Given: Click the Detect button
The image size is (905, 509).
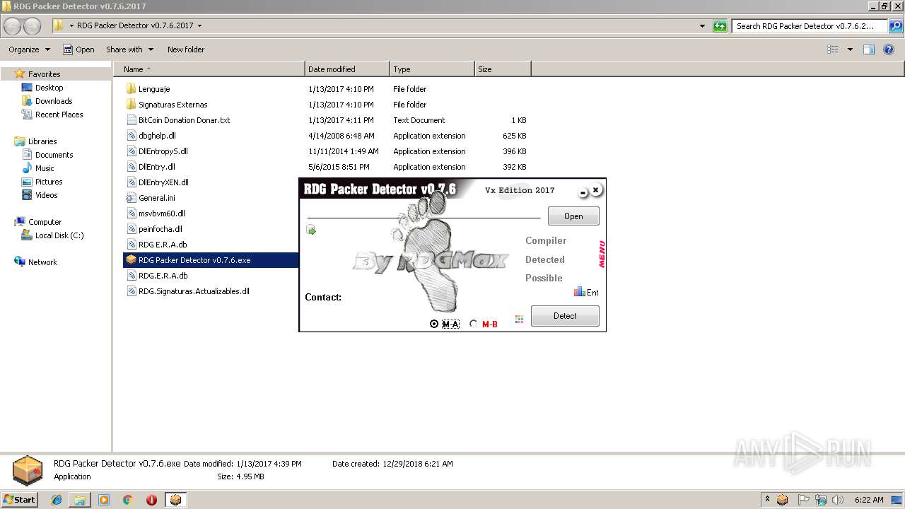Looking at the screenshot, I should (565, 316).
